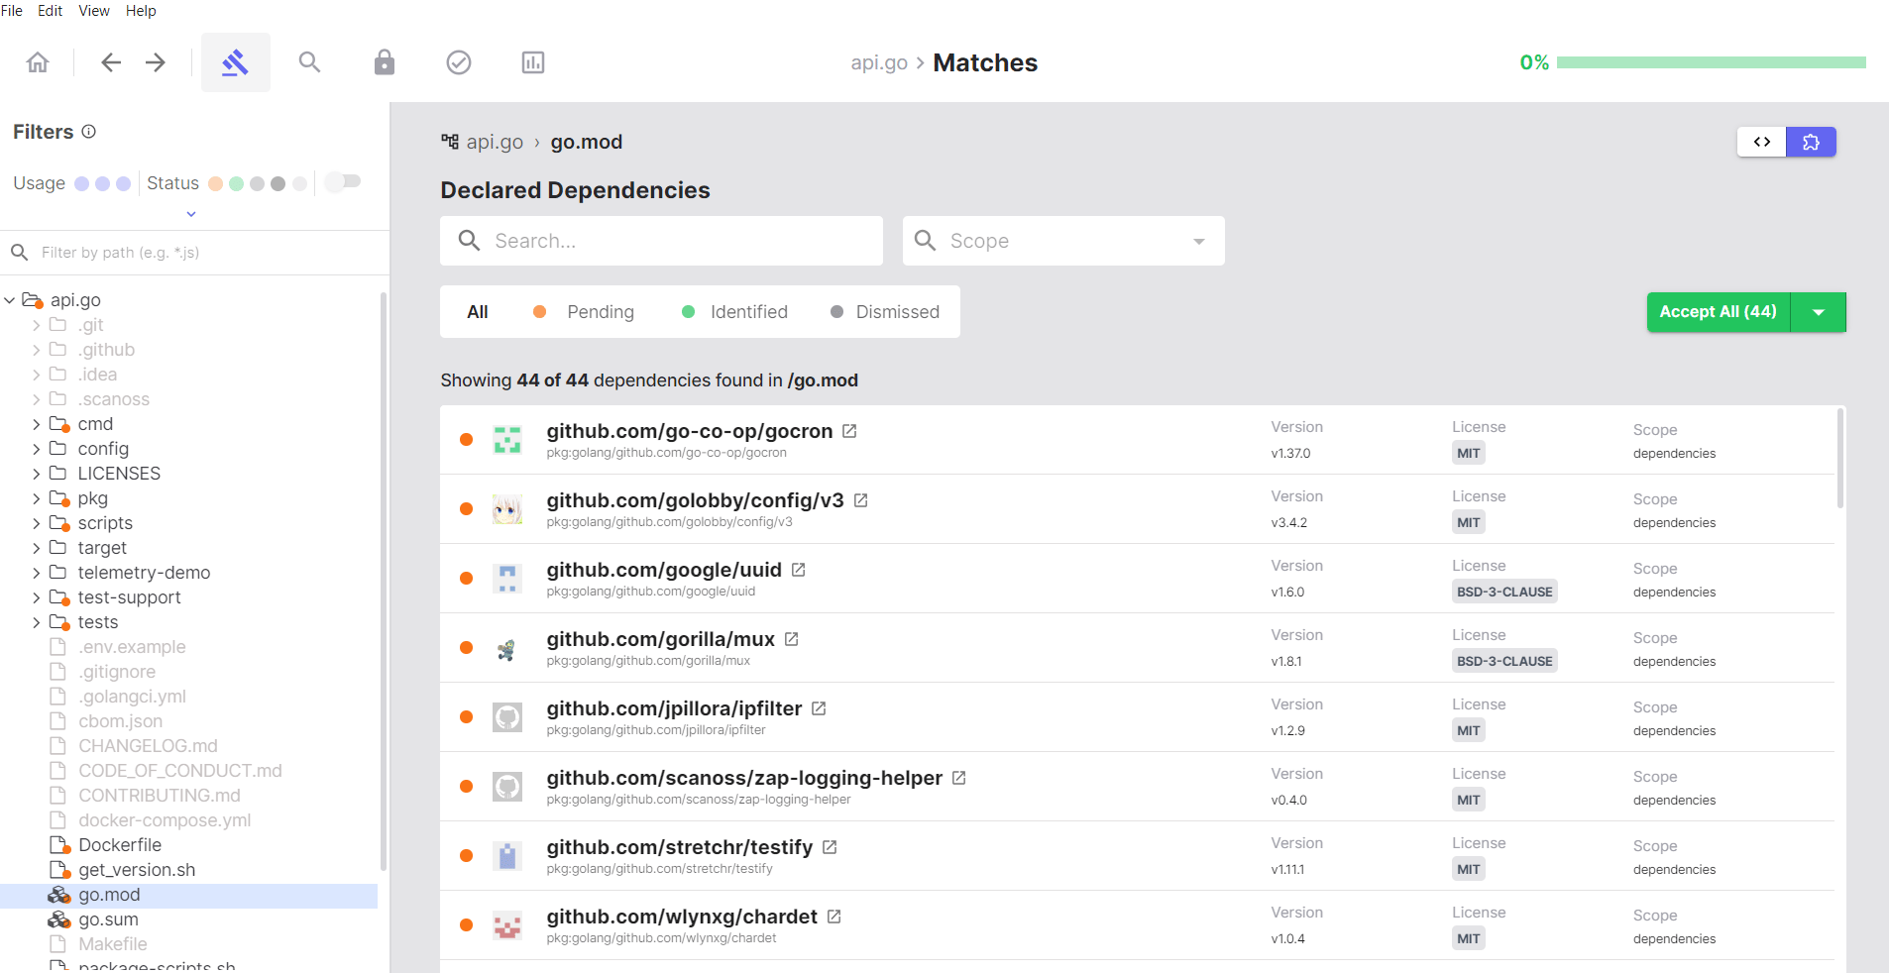Toggle the third Usage filter dot
Image resolution: width=1889 pixels, height=973 pixels.
(x=124, y=183)
